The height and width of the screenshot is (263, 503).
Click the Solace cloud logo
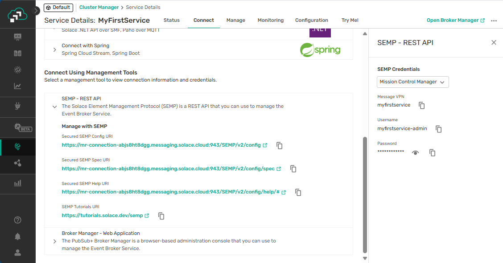17,15
